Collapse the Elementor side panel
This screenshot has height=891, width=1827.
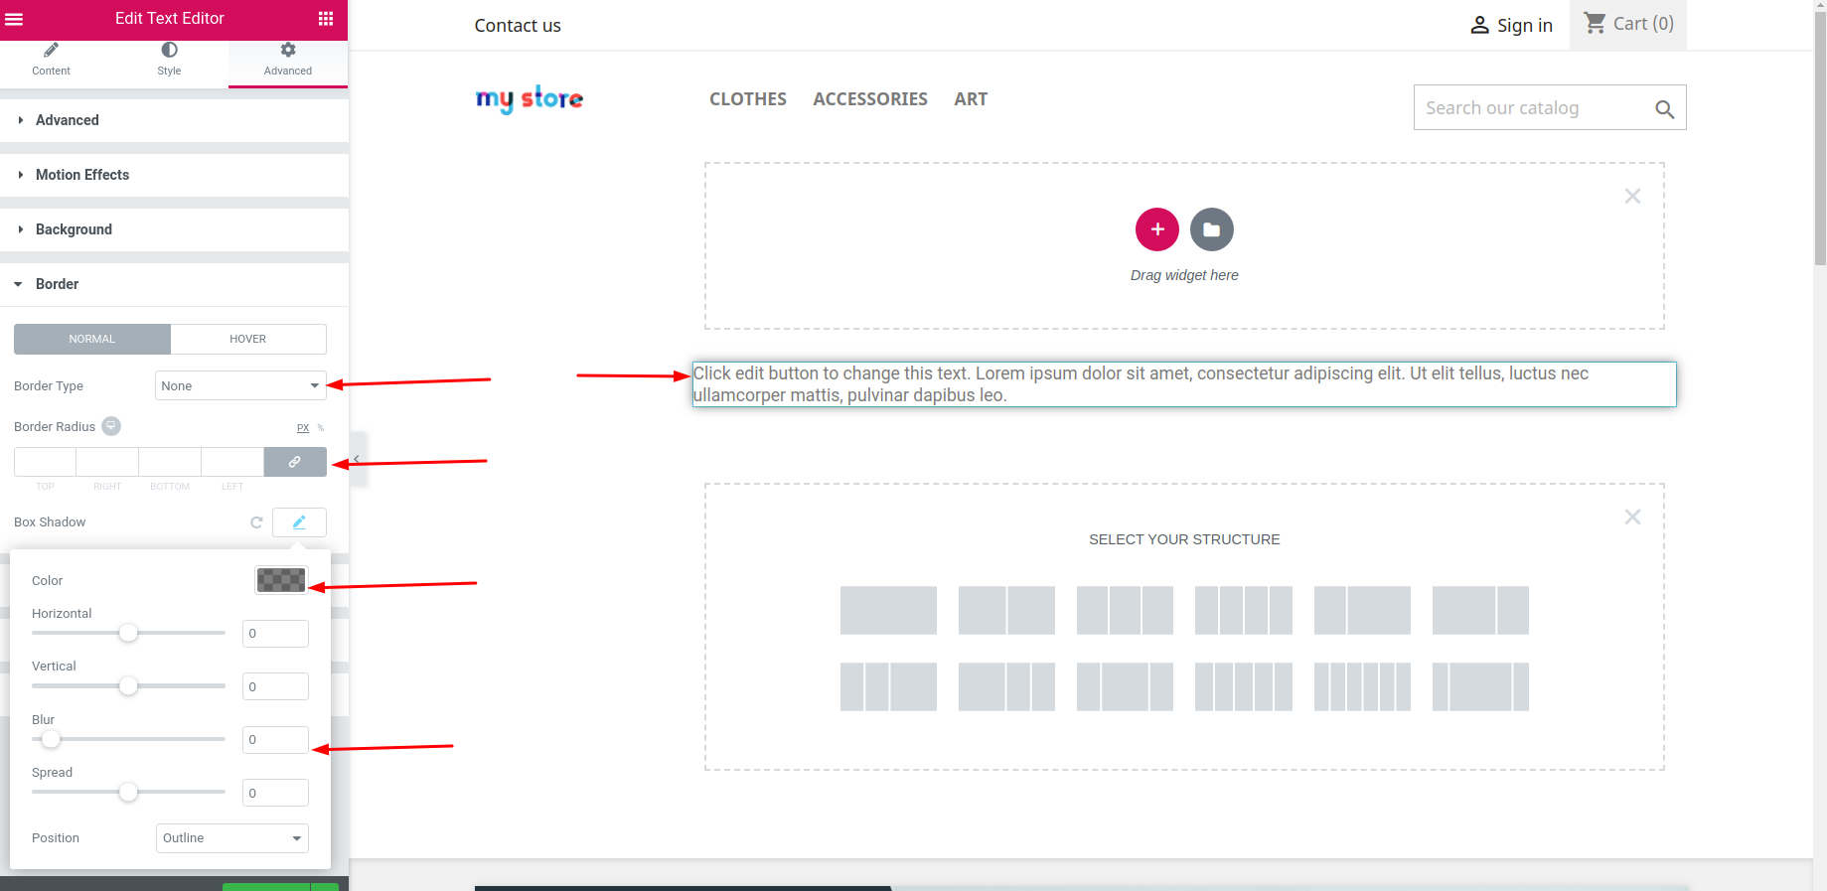click(x=358, y=459)
